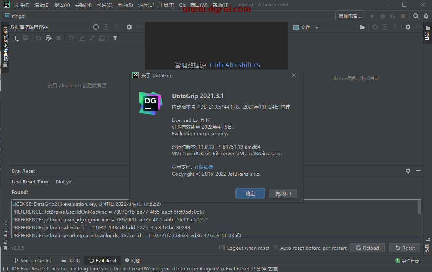The height and width of the screenshot is (272, 432).
Task: Collapse all in the files panel
Action: click(395, 27)
